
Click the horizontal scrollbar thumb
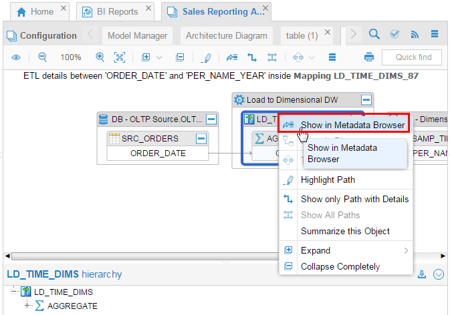coord(145,256)
